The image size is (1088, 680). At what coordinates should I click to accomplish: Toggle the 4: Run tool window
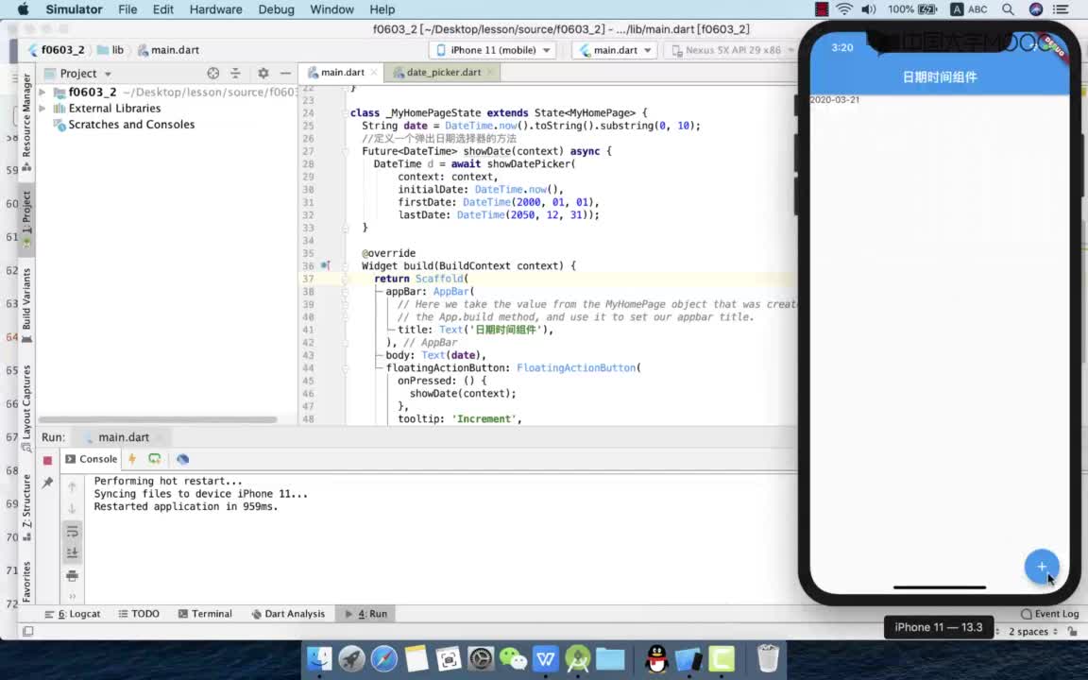click(366, 613)
